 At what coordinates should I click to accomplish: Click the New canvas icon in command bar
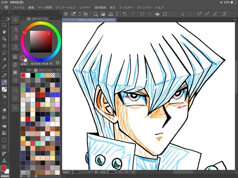pos(96,14)
